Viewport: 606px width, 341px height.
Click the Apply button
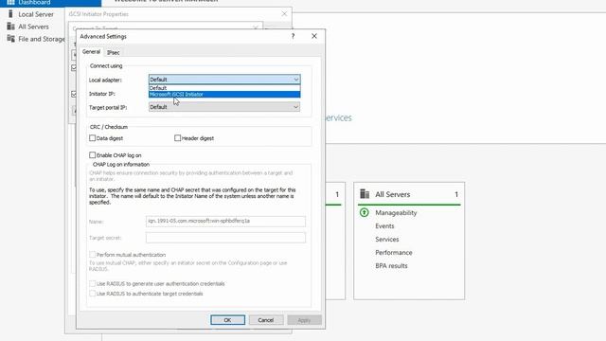[304, 320]
